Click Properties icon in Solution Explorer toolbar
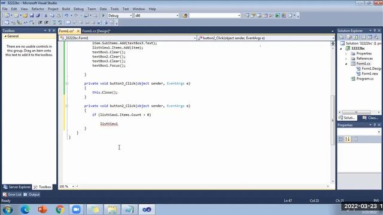The height and width of the screenshot is (215, 383). click(x=342, y=37)
